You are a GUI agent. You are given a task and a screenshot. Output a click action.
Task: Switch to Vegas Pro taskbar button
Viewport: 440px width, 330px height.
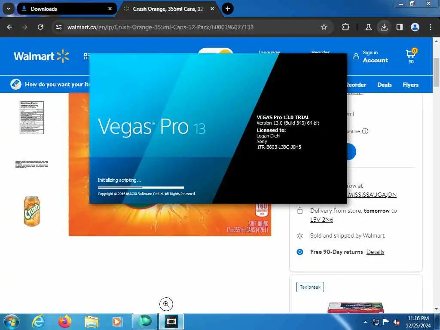point(171,321)
